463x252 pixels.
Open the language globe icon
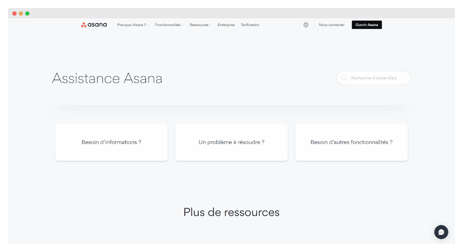tap(306, 25)
